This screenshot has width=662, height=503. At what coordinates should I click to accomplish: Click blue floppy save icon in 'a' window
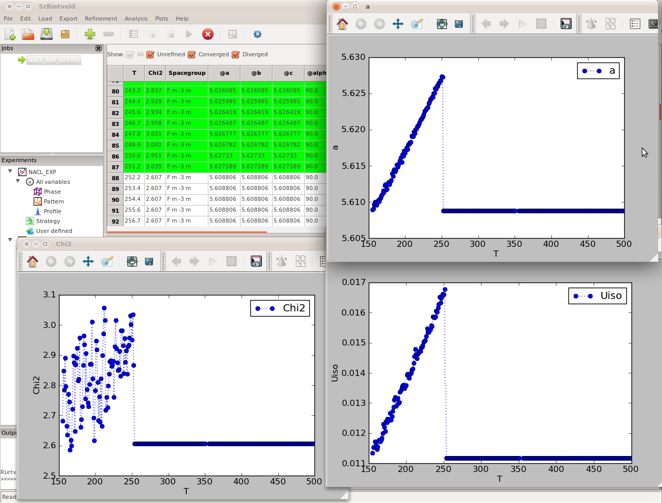(459, 24)
